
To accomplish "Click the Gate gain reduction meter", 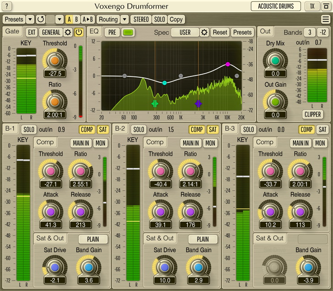I will pyautogui.click(x=81, y=81).
